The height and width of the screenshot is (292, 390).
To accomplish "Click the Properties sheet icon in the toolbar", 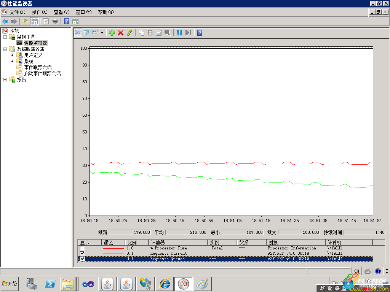I will point(46,22).
